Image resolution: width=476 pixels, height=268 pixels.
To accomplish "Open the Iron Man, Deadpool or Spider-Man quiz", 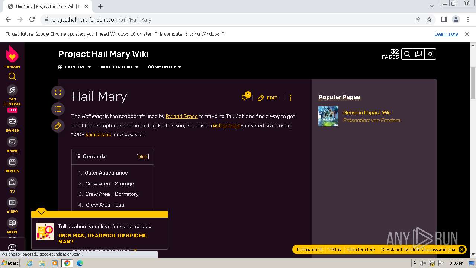I will coord(103,239).
